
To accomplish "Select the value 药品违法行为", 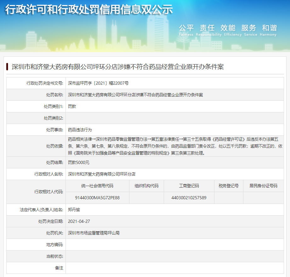I will click(80, 130).
